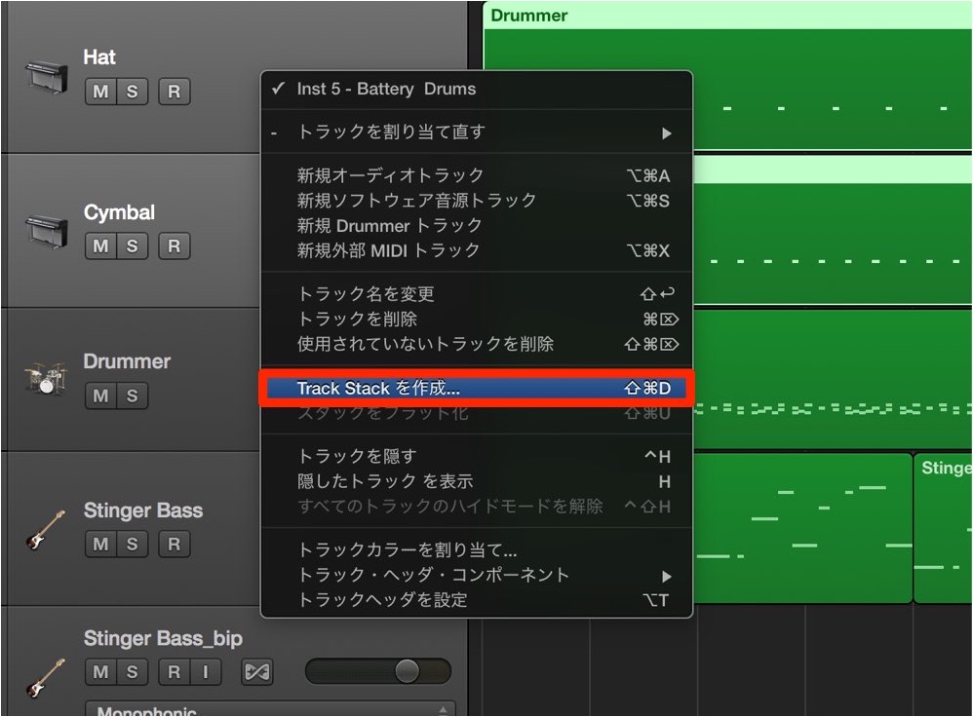This screenshot has height=717, width=973.
Task: Select Inst 5 - Battery Drums entry
Action: 477,89
